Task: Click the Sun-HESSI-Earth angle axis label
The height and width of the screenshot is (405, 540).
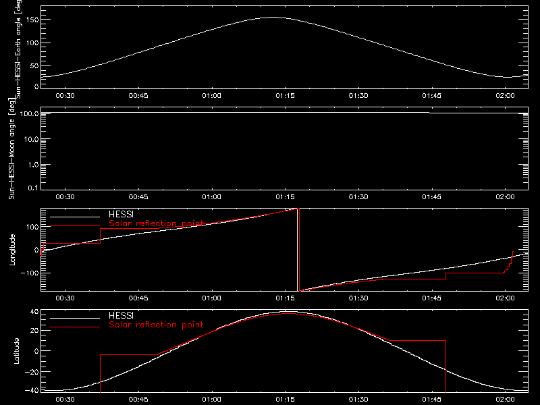Action: [x=18, y=48]
